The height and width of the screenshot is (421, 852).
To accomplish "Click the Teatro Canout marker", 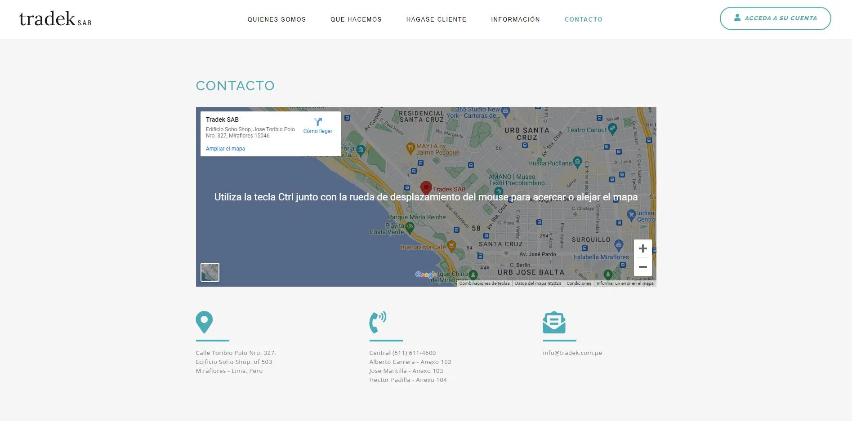I will click(612, 129).
